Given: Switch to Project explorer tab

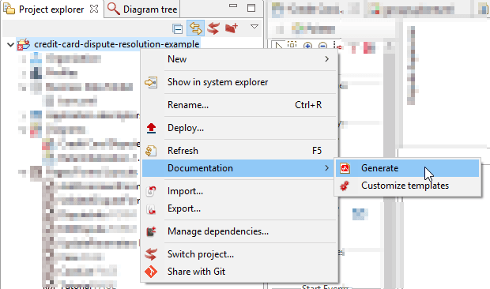Looking at the screenshot, I should pyautogui.click(x=51, y=9).
